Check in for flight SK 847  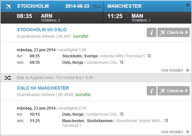[174, 33]
